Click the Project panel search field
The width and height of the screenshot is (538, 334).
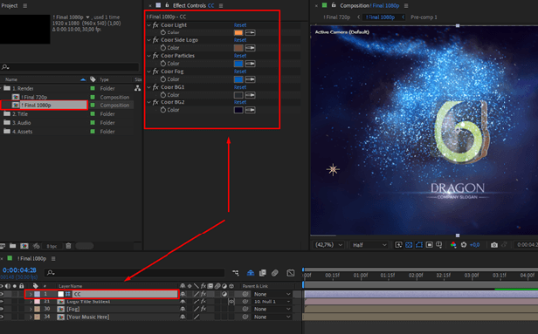(x=70, y=67)
